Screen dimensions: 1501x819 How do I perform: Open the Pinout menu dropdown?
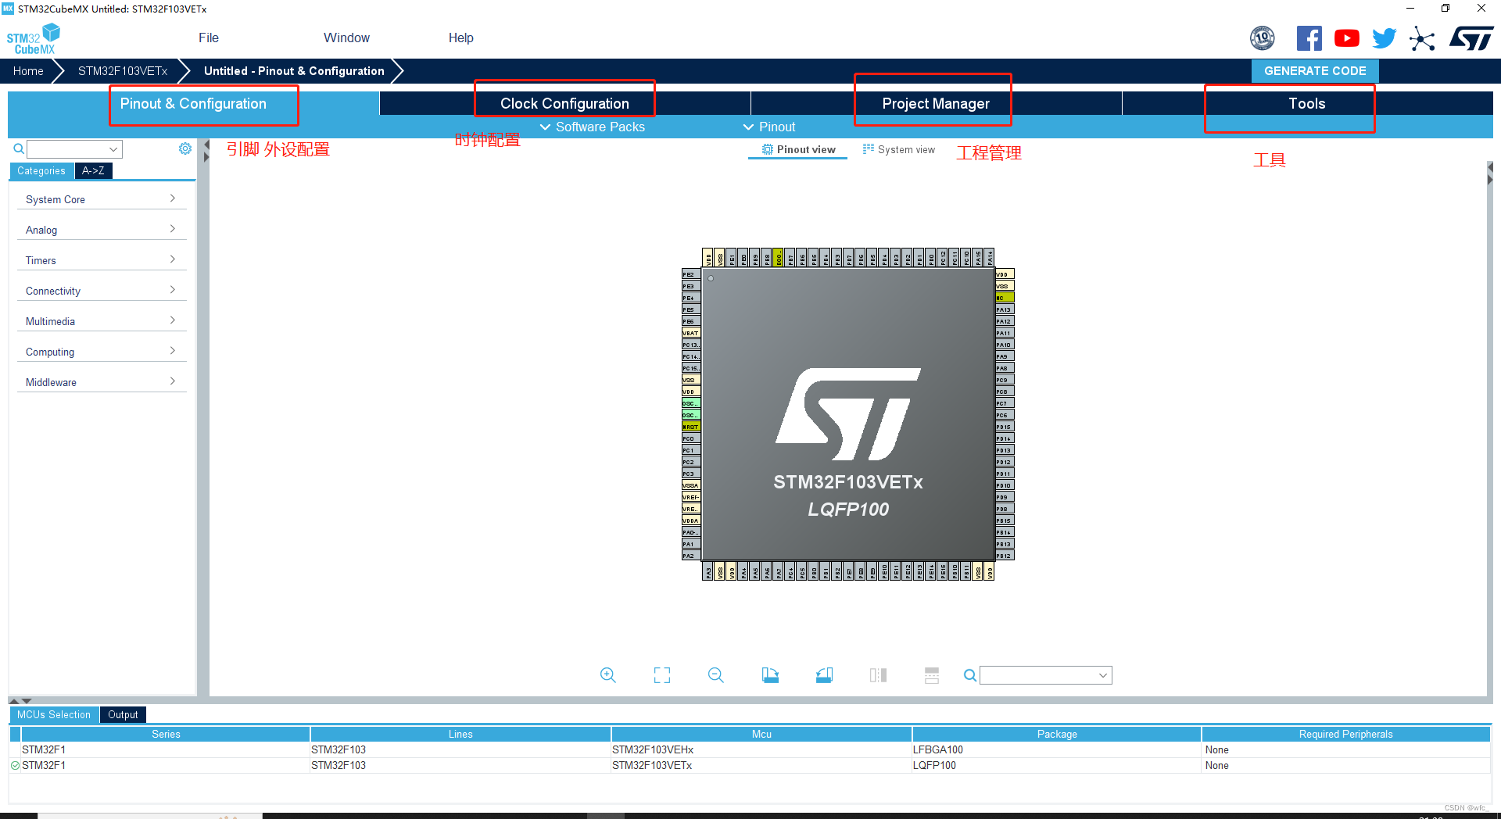[x=769, y=127]
